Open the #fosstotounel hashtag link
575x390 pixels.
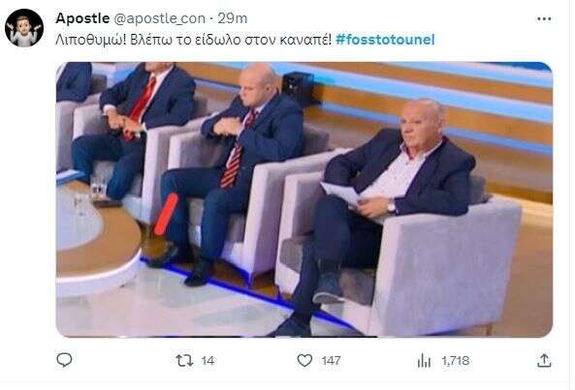pos(385,40)
